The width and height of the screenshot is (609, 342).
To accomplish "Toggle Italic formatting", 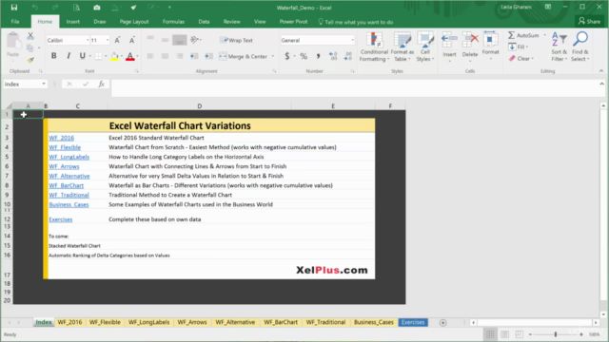I will click(x=69, y=56).
